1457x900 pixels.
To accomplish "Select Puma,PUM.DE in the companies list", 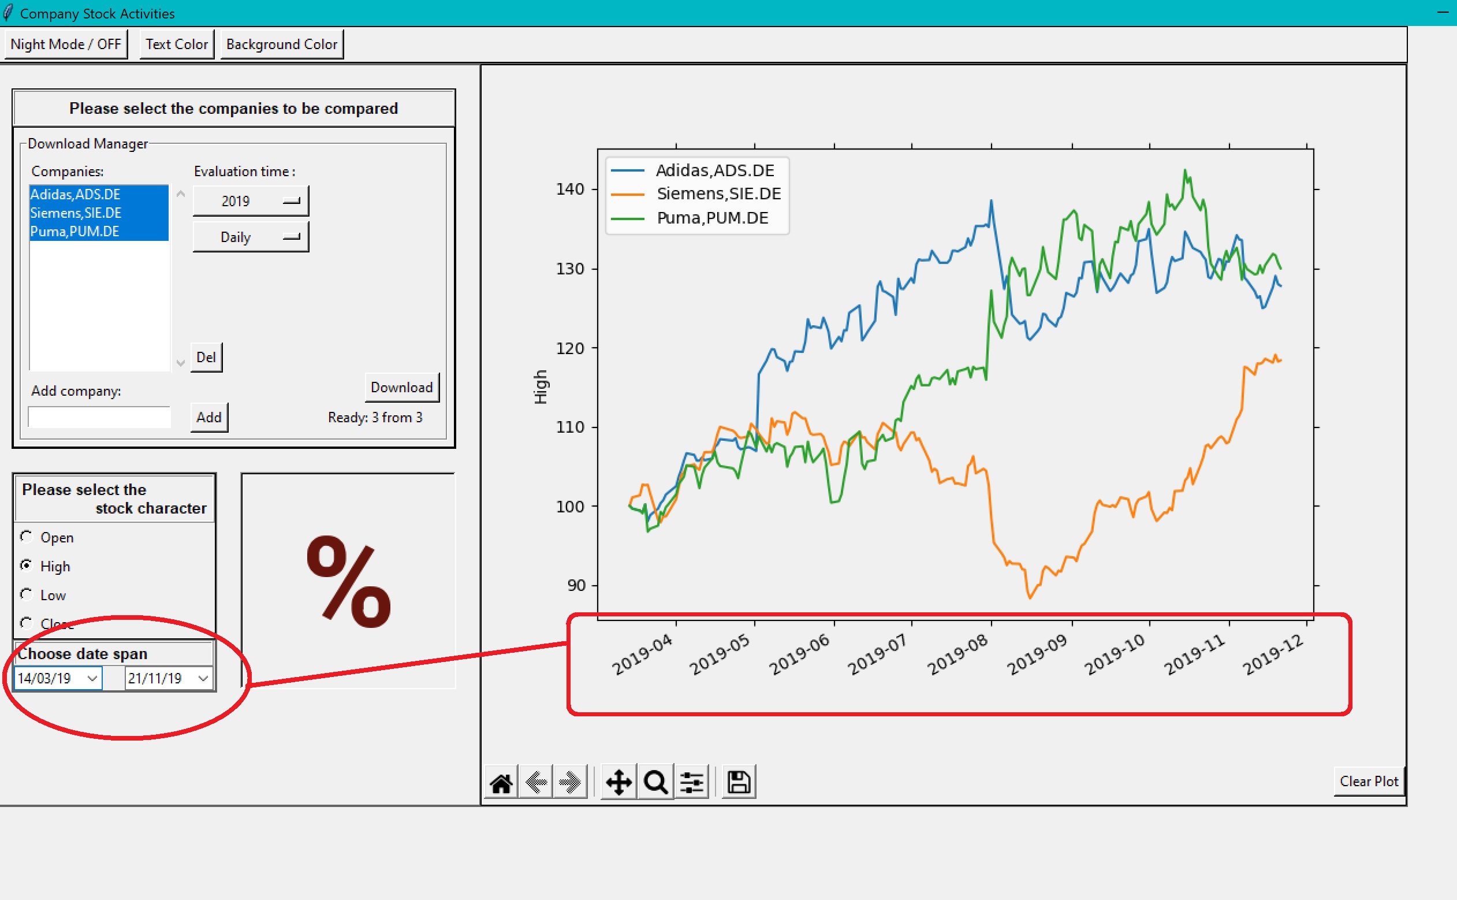I will point(99,232).
